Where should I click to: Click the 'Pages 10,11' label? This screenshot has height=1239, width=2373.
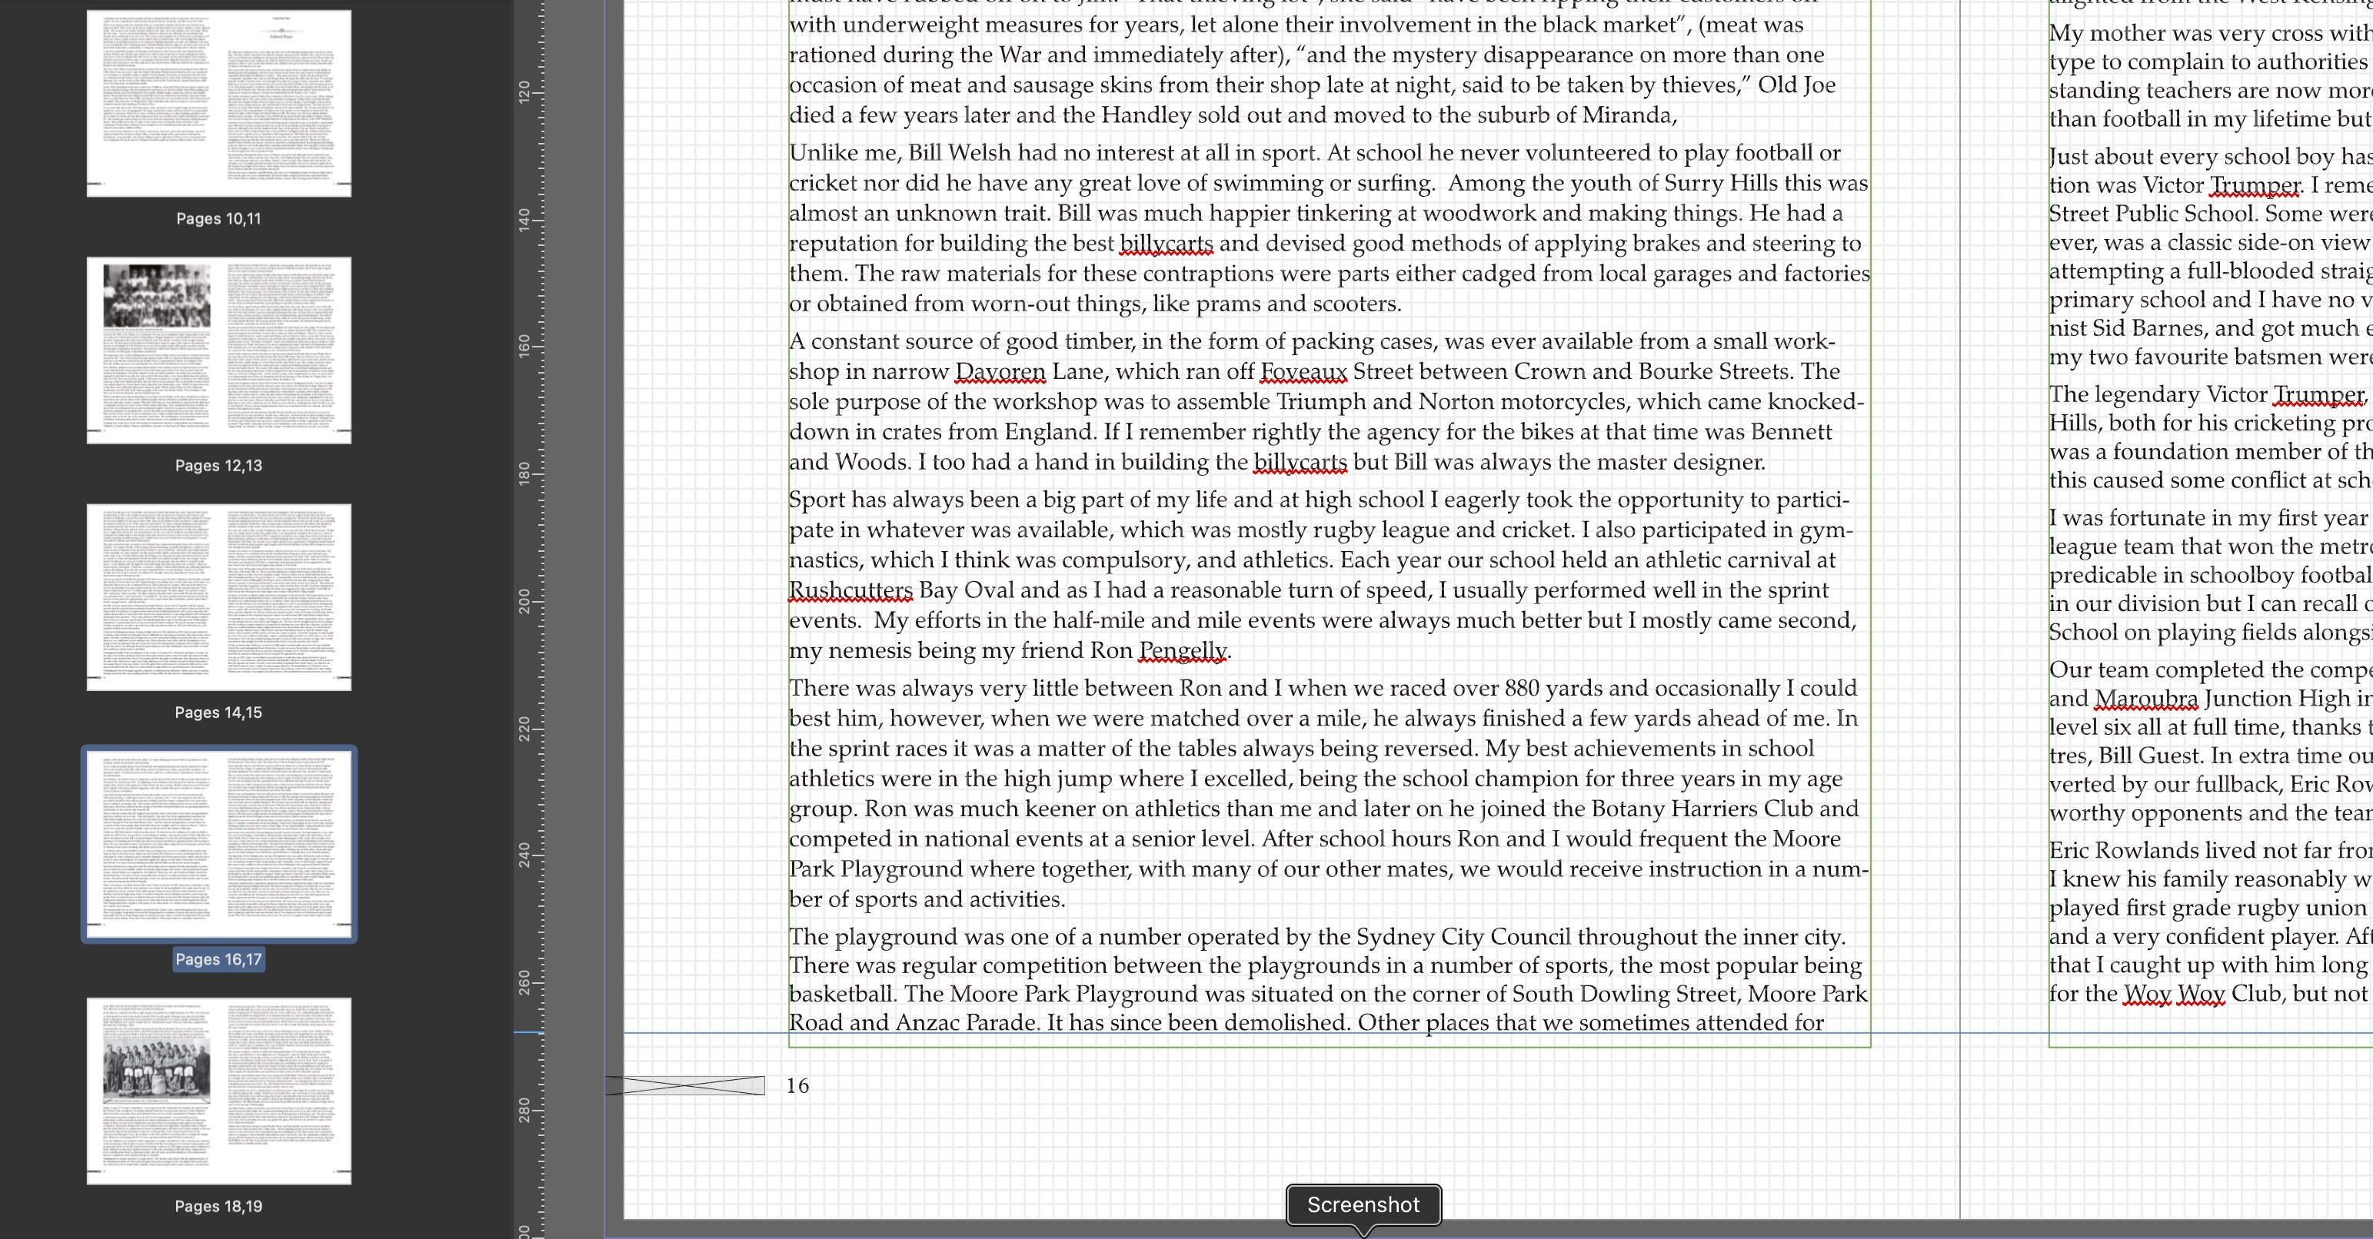point(218,218)
